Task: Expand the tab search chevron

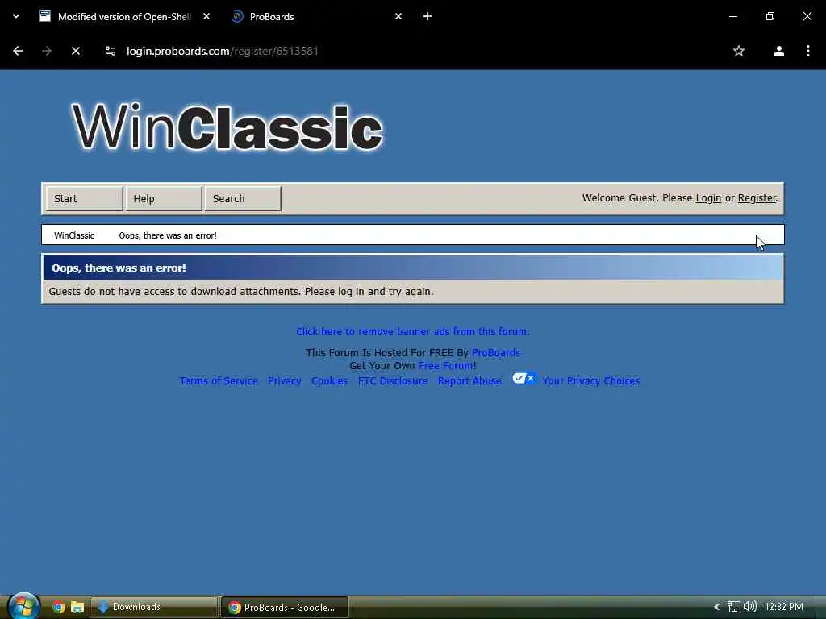Action: (16, 16)
